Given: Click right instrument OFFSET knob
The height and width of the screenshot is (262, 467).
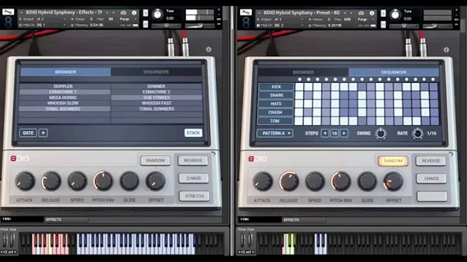Looking at the screenshot, I should [393, 182].
